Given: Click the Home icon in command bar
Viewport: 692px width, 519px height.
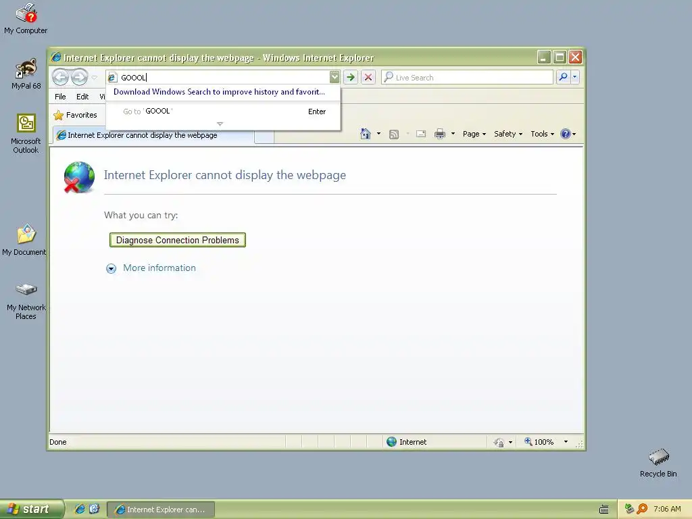Looking at the screenshot, I should [366, 134].
